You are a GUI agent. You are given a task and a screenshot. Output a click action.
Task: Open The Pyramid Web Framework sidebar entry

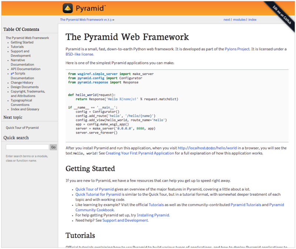(27, 38)
